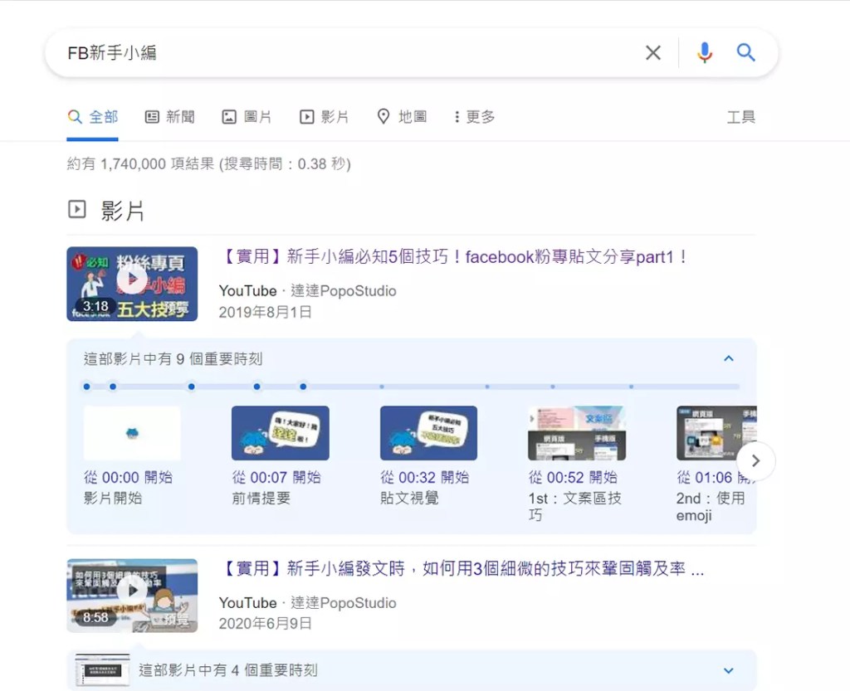Open 新手小編發文時 video title link
Image resolution: width=850 pixels, height=691 pixels.
click(464, 569)
